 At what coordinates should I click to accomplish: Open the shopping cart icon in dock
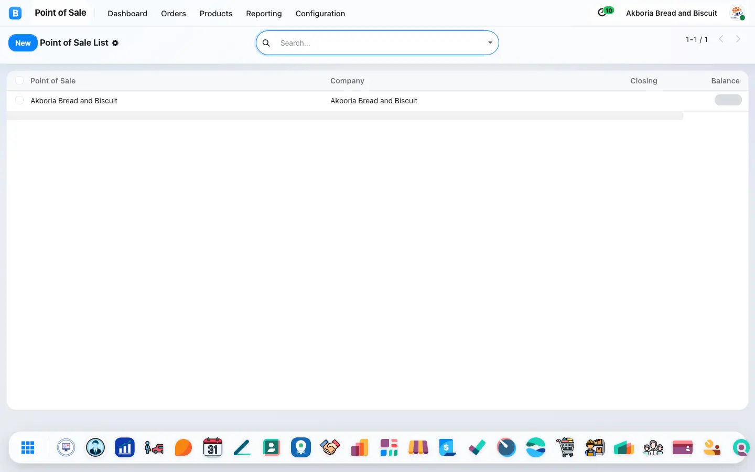click(565, 447)
